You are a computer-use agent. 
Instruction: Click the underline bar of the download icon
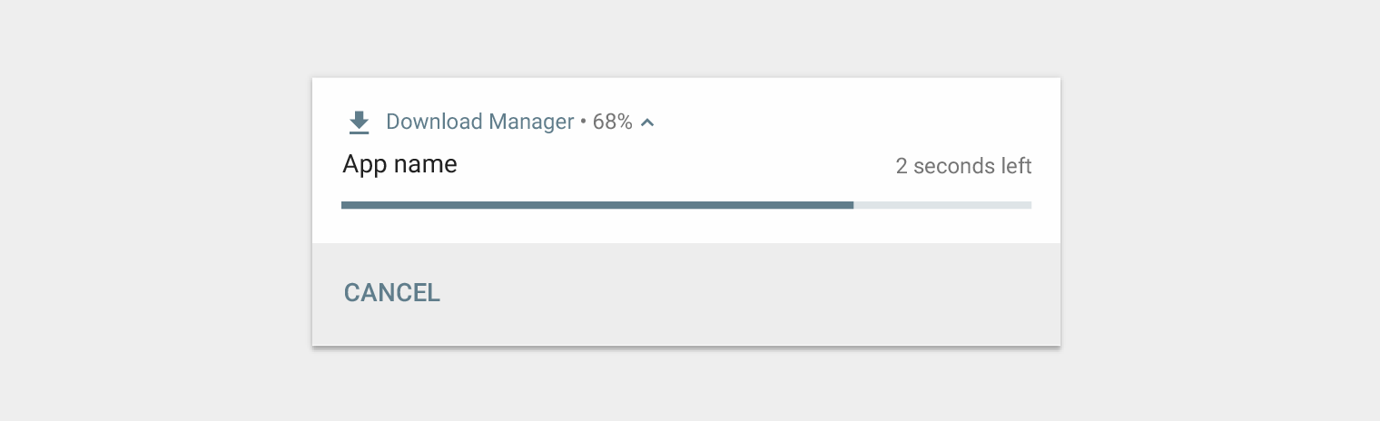(x=360, y=132)
